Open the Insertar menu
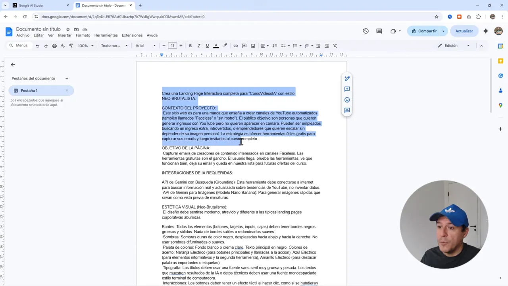Image resolution: width=508 pixels, height=286 pixels. coord(65,35)
